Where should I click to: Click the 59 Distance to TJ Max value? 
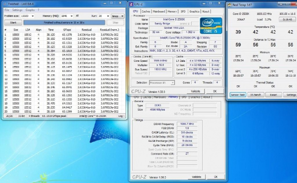click(x=238, y=45)
